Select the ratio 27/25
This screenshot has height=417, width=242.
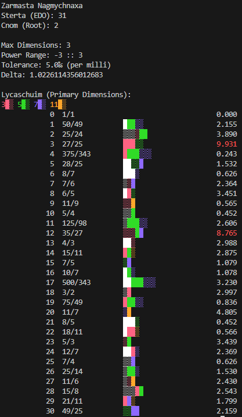point(73,144)
